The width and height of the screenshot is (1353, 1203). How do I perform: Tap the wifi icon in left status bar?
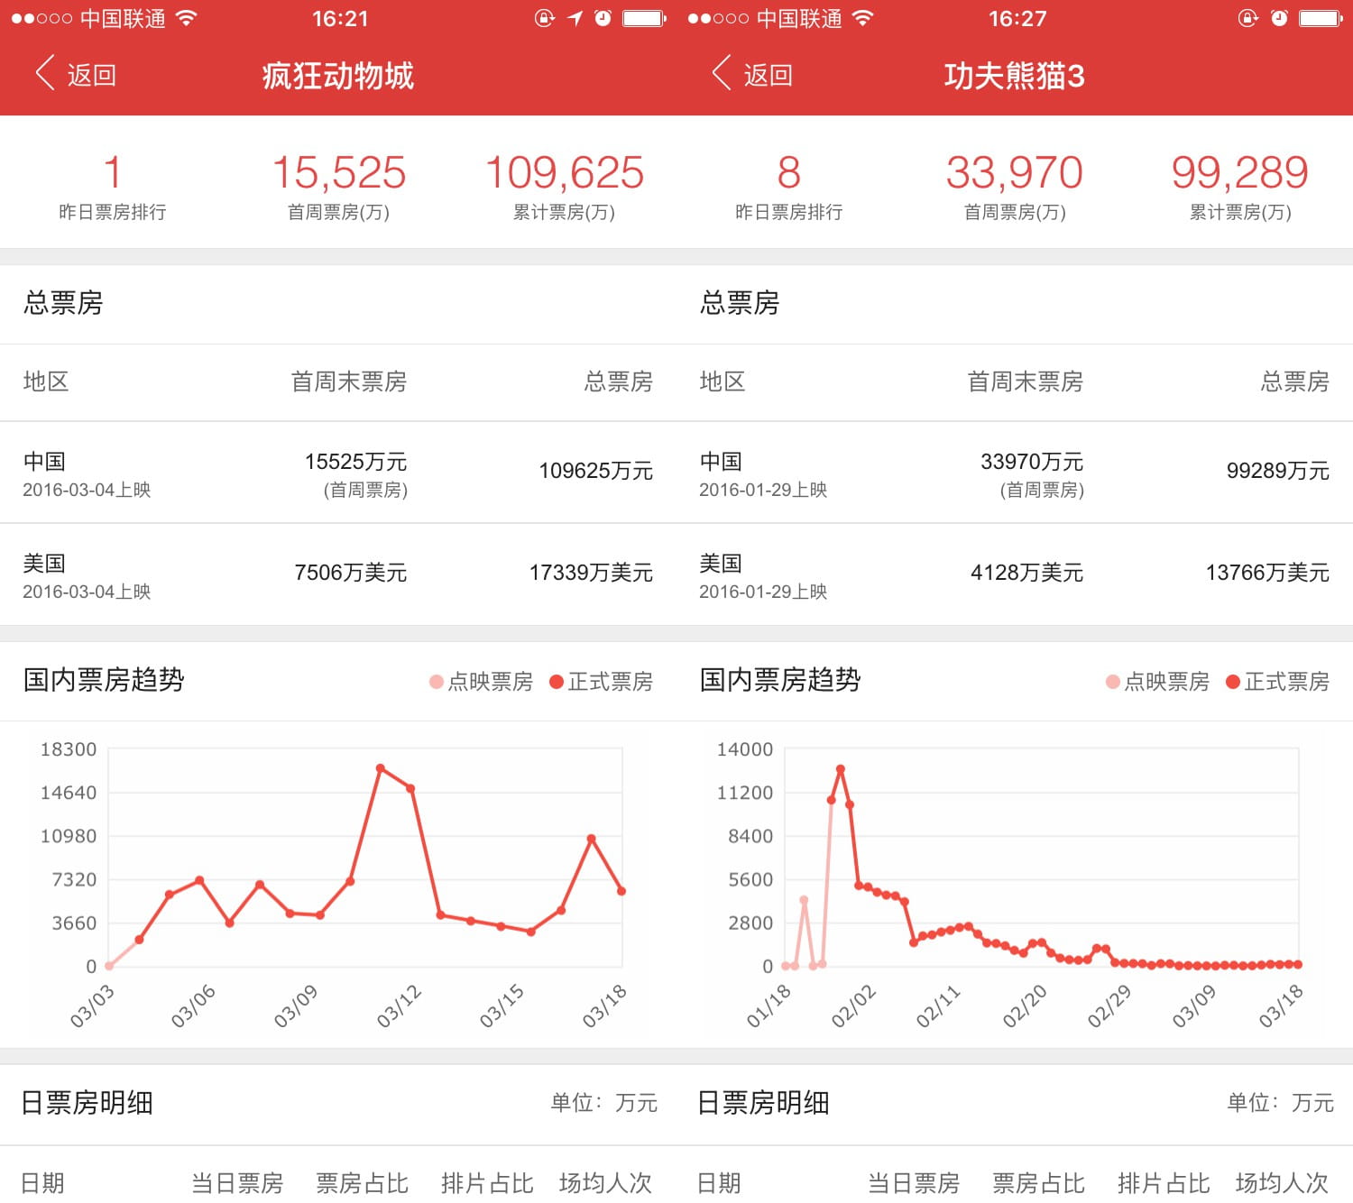tap(187, 18)
